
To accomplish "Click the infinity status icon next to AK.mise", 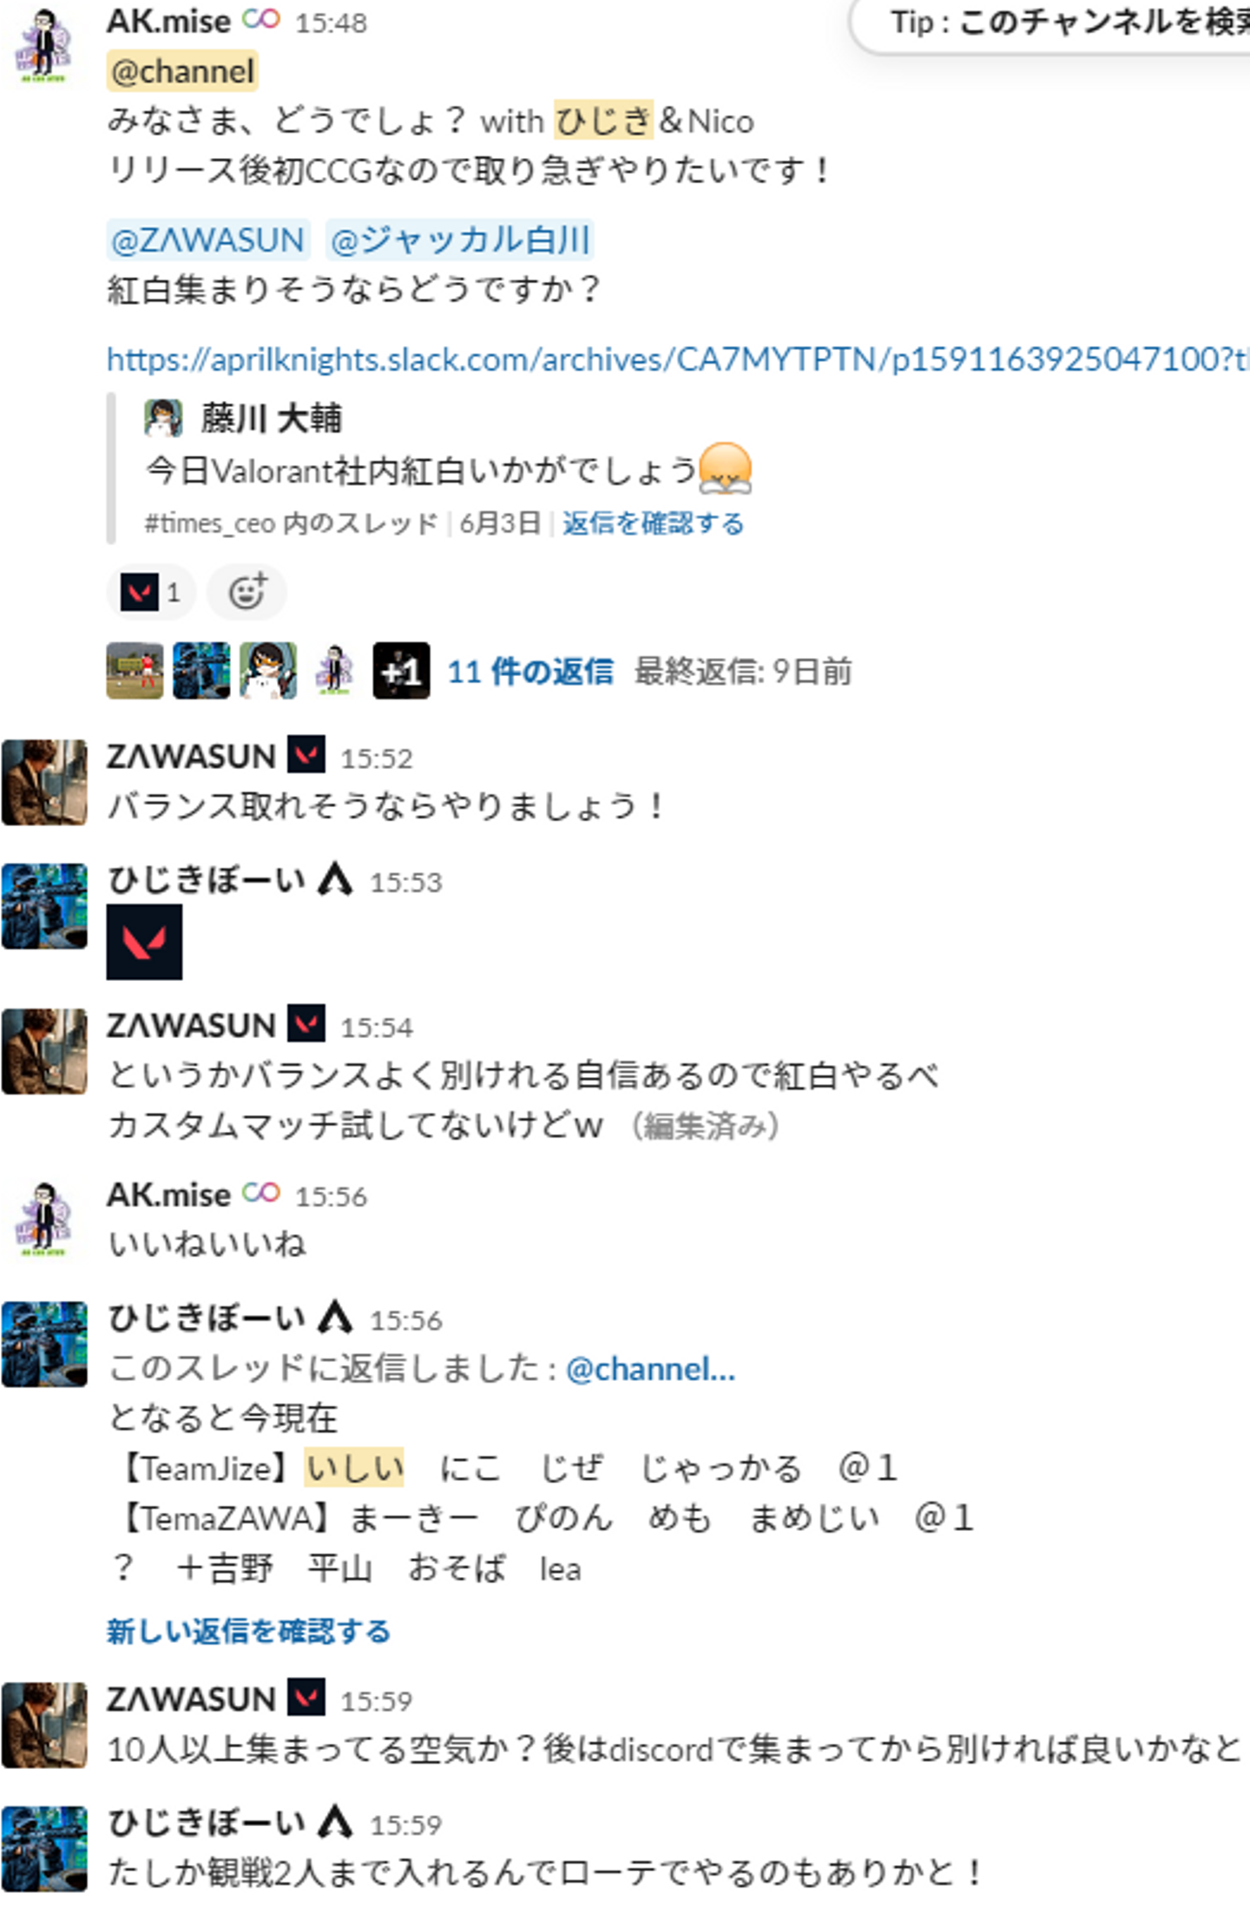I will click(x=261, y=19).
